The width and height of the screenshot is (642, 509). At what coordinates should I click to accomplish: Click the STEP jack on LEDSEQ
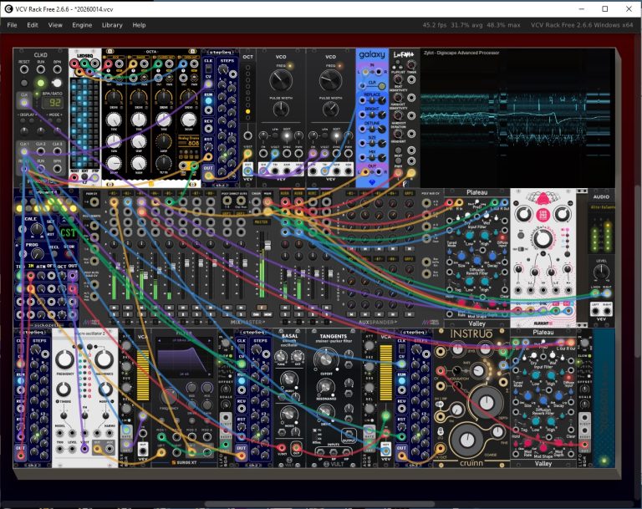pyautogui.click(x=95, y=177)
